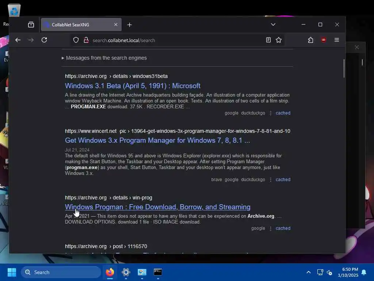Open network status tray icon
This screenshot has height=281, width=374.
click(320, 272)
